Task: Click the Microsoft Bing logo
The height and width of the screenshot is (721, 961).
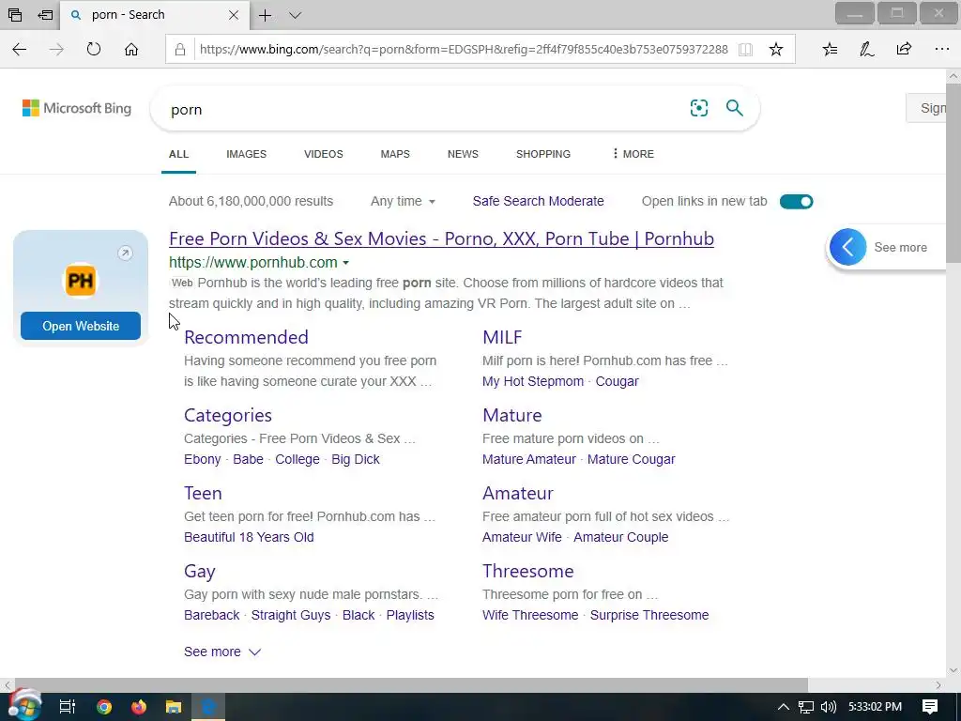Action: tap(77, 109)
